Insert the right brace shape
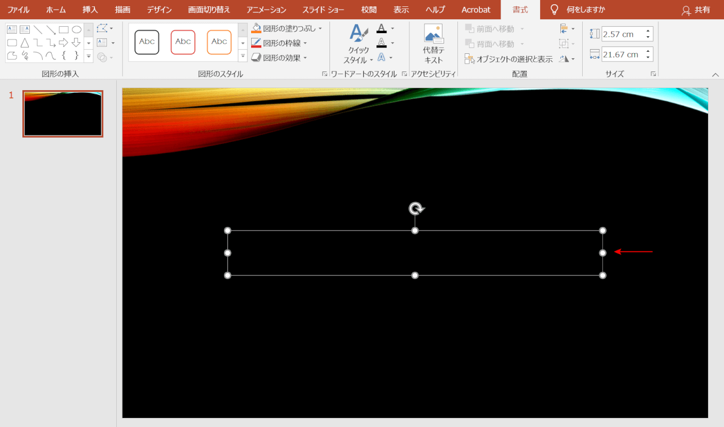This screenshot has width=724, height=427. click(x=76, y=56)
